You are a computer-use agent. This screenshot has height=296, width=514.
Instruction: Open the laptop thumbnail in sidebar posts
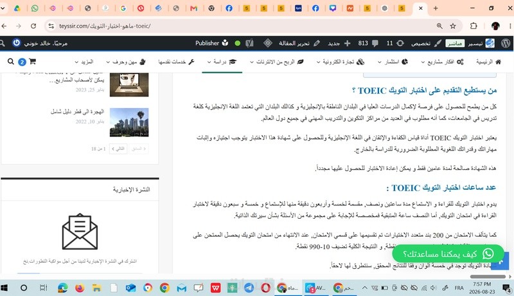coord(129,85)
